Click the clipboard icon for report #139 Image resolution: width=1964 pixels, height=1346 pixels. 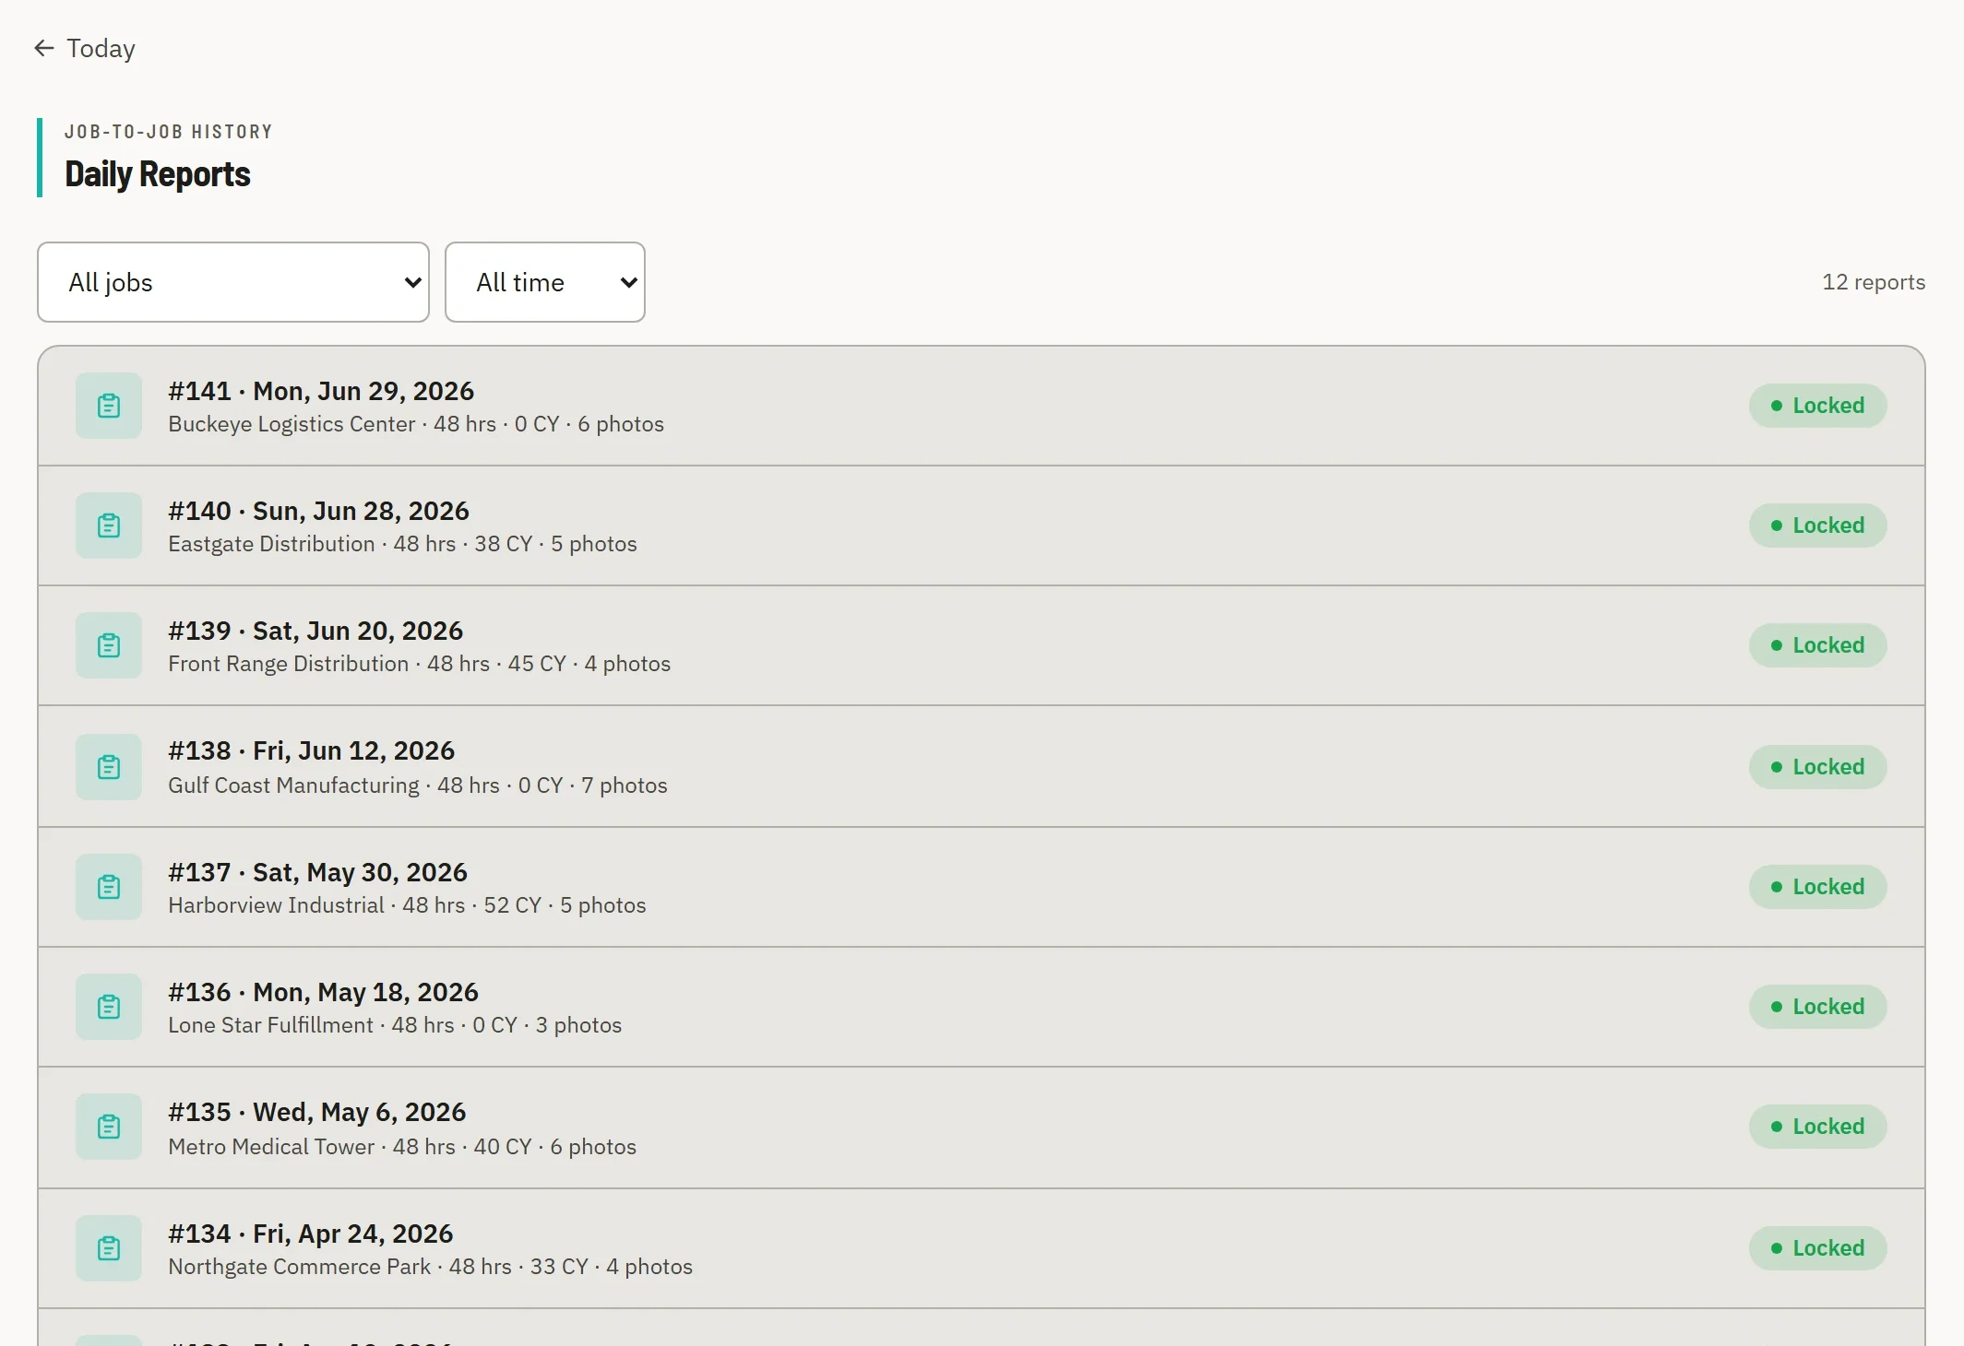(x=109, y=645)
